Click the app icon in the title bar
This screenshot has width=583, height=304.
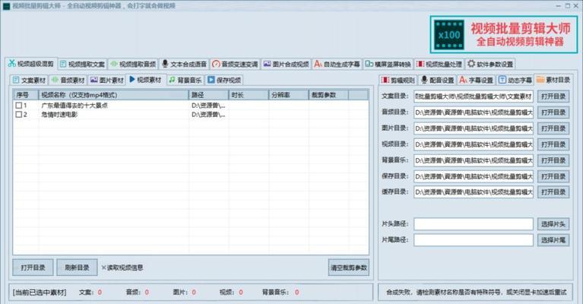point(6,6)
